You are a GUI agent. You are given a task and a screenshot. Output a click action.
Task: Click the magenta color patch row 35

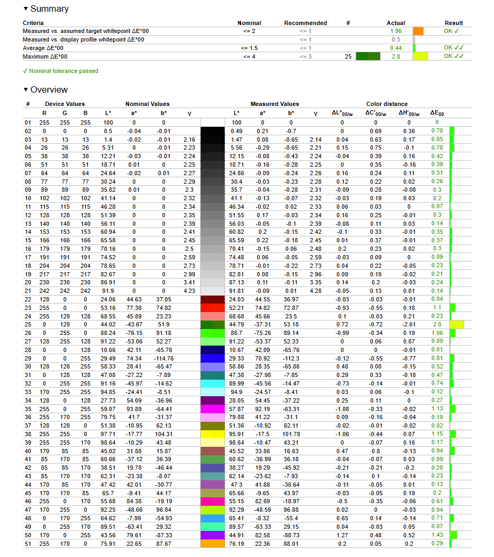(x=212, y=409)
